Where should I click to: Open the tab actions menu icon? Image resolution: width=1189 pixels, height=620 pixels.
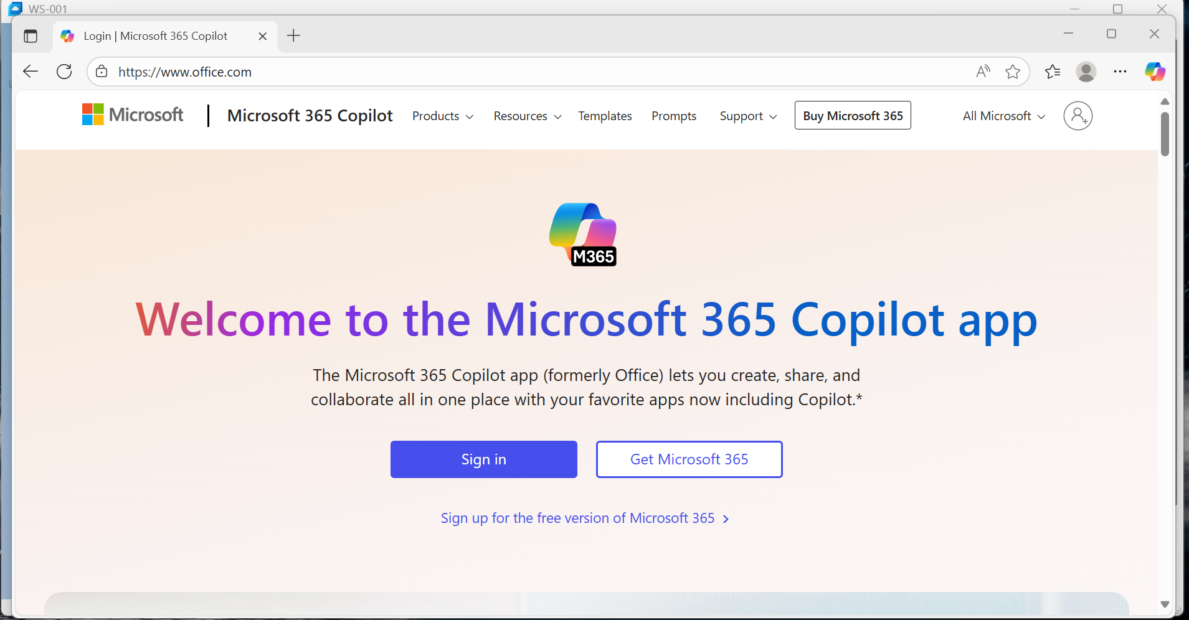[31, 36]
